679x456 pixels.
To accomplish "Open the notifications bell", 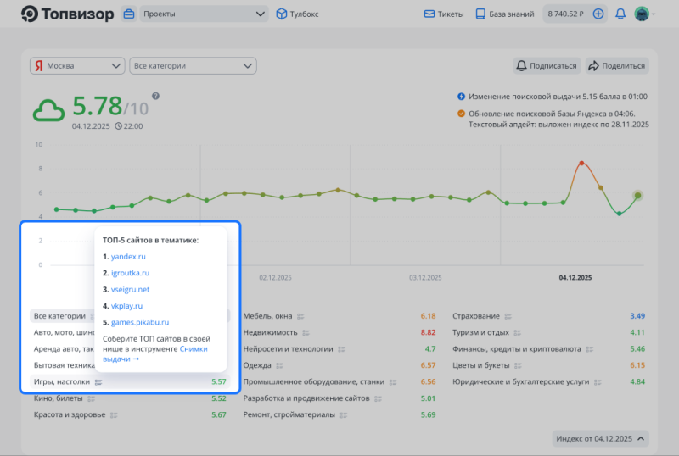I will tap(620, 14).
